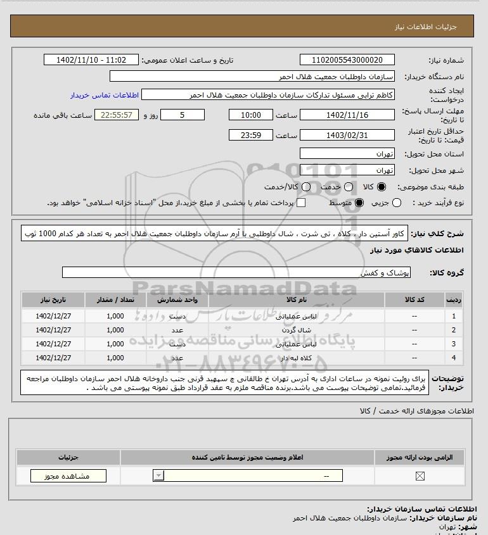Click the اطلاعات کالاهای مورد نیاز heading
The height and width of the screenshot is (535, 488).
pyautogui.click(x=416, y=250)
